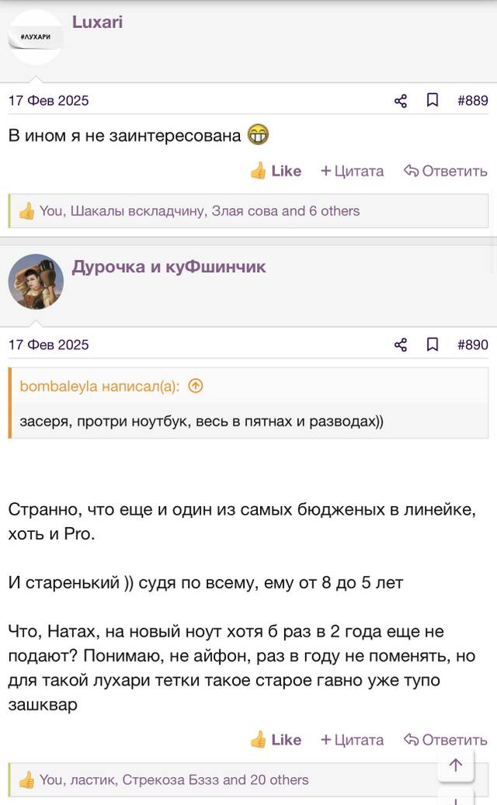Open Дурочка и куФшинчик username link
The image size is (497, 805).
coord(169,267)
